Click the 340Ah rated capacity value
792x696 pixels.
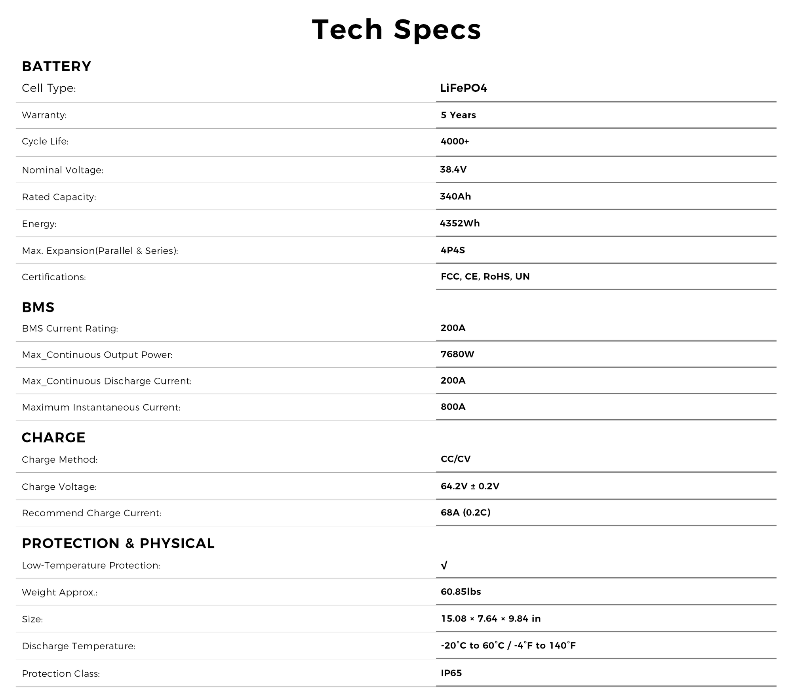click(455, 197)
